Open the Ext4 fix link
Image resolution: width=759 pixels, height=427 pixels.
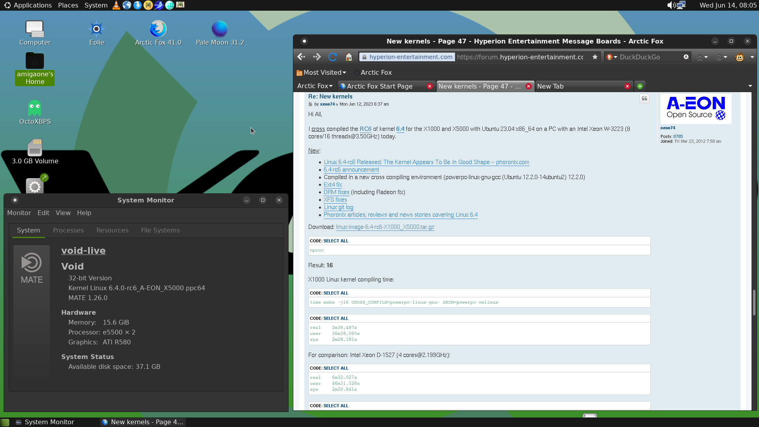click(333, 185)
